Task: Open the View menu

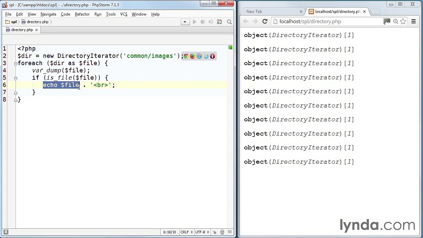Action: [x=32, y=14]
